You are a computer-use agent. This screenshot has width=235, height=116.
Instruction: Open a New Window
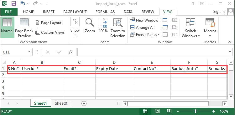point(144,20)
